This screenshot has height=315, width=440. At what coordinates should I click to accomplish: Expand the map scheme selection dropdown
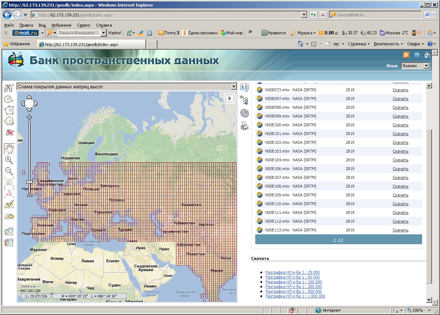click(234, 87)
